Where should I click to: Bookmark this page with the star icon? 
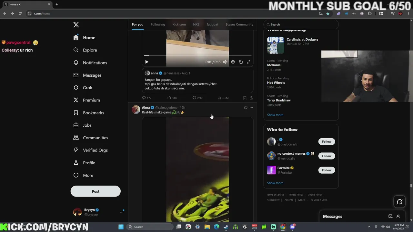[328, 14]
